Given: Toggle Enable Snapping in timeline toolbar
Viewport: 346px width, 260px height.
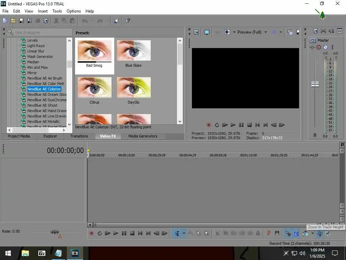Looking at the screenshot, I should tap(288, 233).
